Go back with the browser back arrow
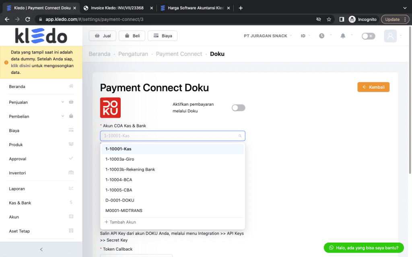The height and width of the screenshot is (257, 412). (7, 19)
